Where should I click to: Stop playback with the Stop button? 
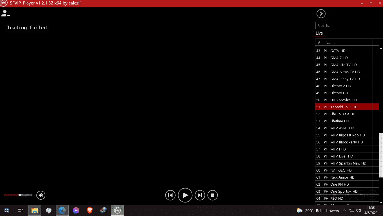213,195
